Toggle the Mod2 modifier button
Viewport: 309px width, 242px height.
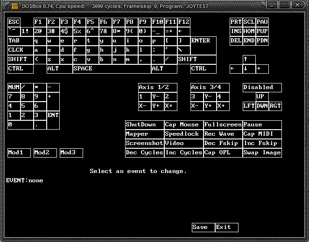[x=45, y=152]
